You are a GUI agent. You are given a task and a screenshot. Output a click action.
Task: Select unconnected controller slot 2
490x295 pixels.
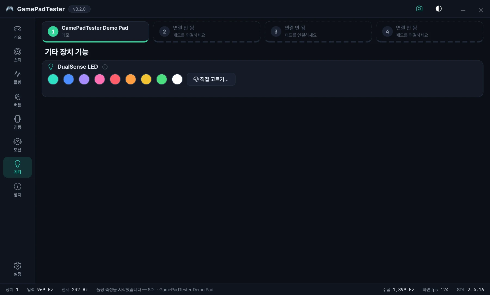pos(207,32)
